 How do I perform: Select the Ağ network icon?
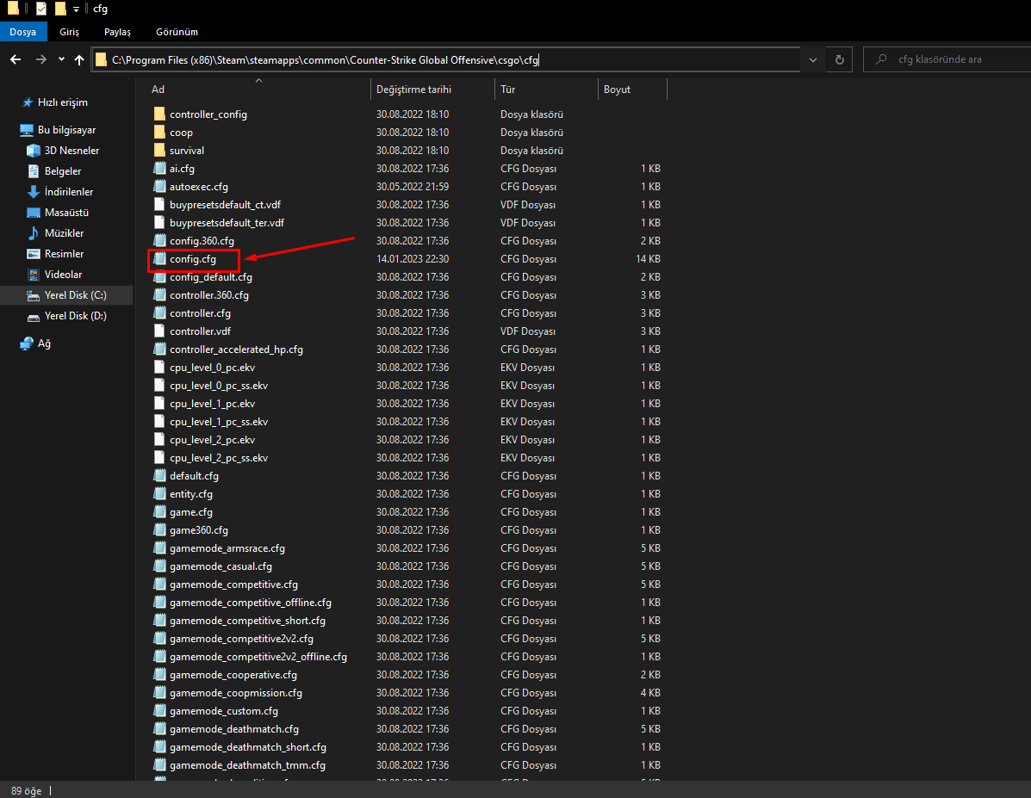(27, 343)
